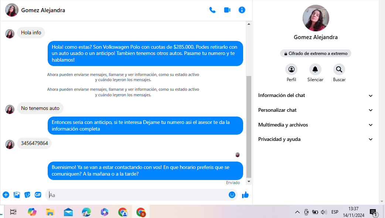This screenshot has width=385, height=218.
Task: Start a voice call with Gomez Alejandra
Action: pos(212,10)
